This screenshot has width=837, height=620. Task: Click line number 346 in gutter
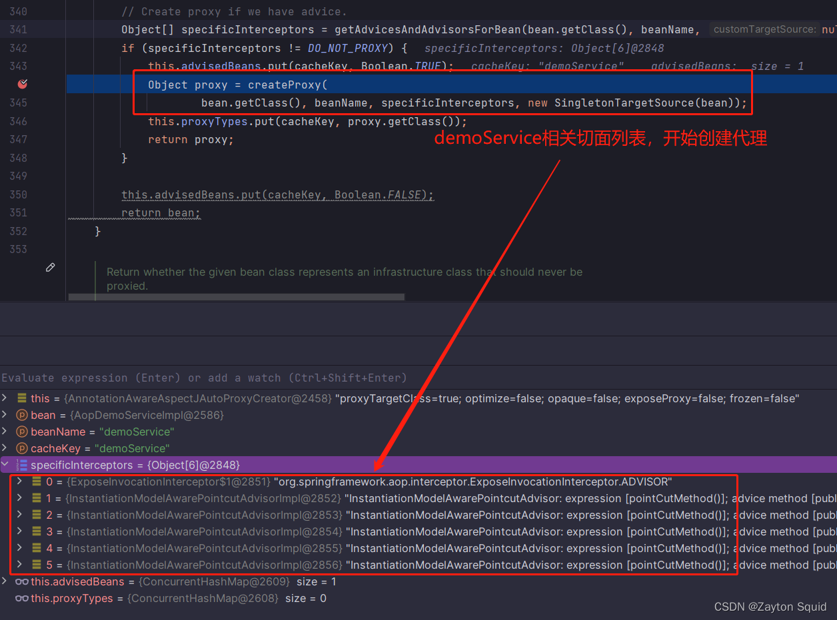click(19, 121)
